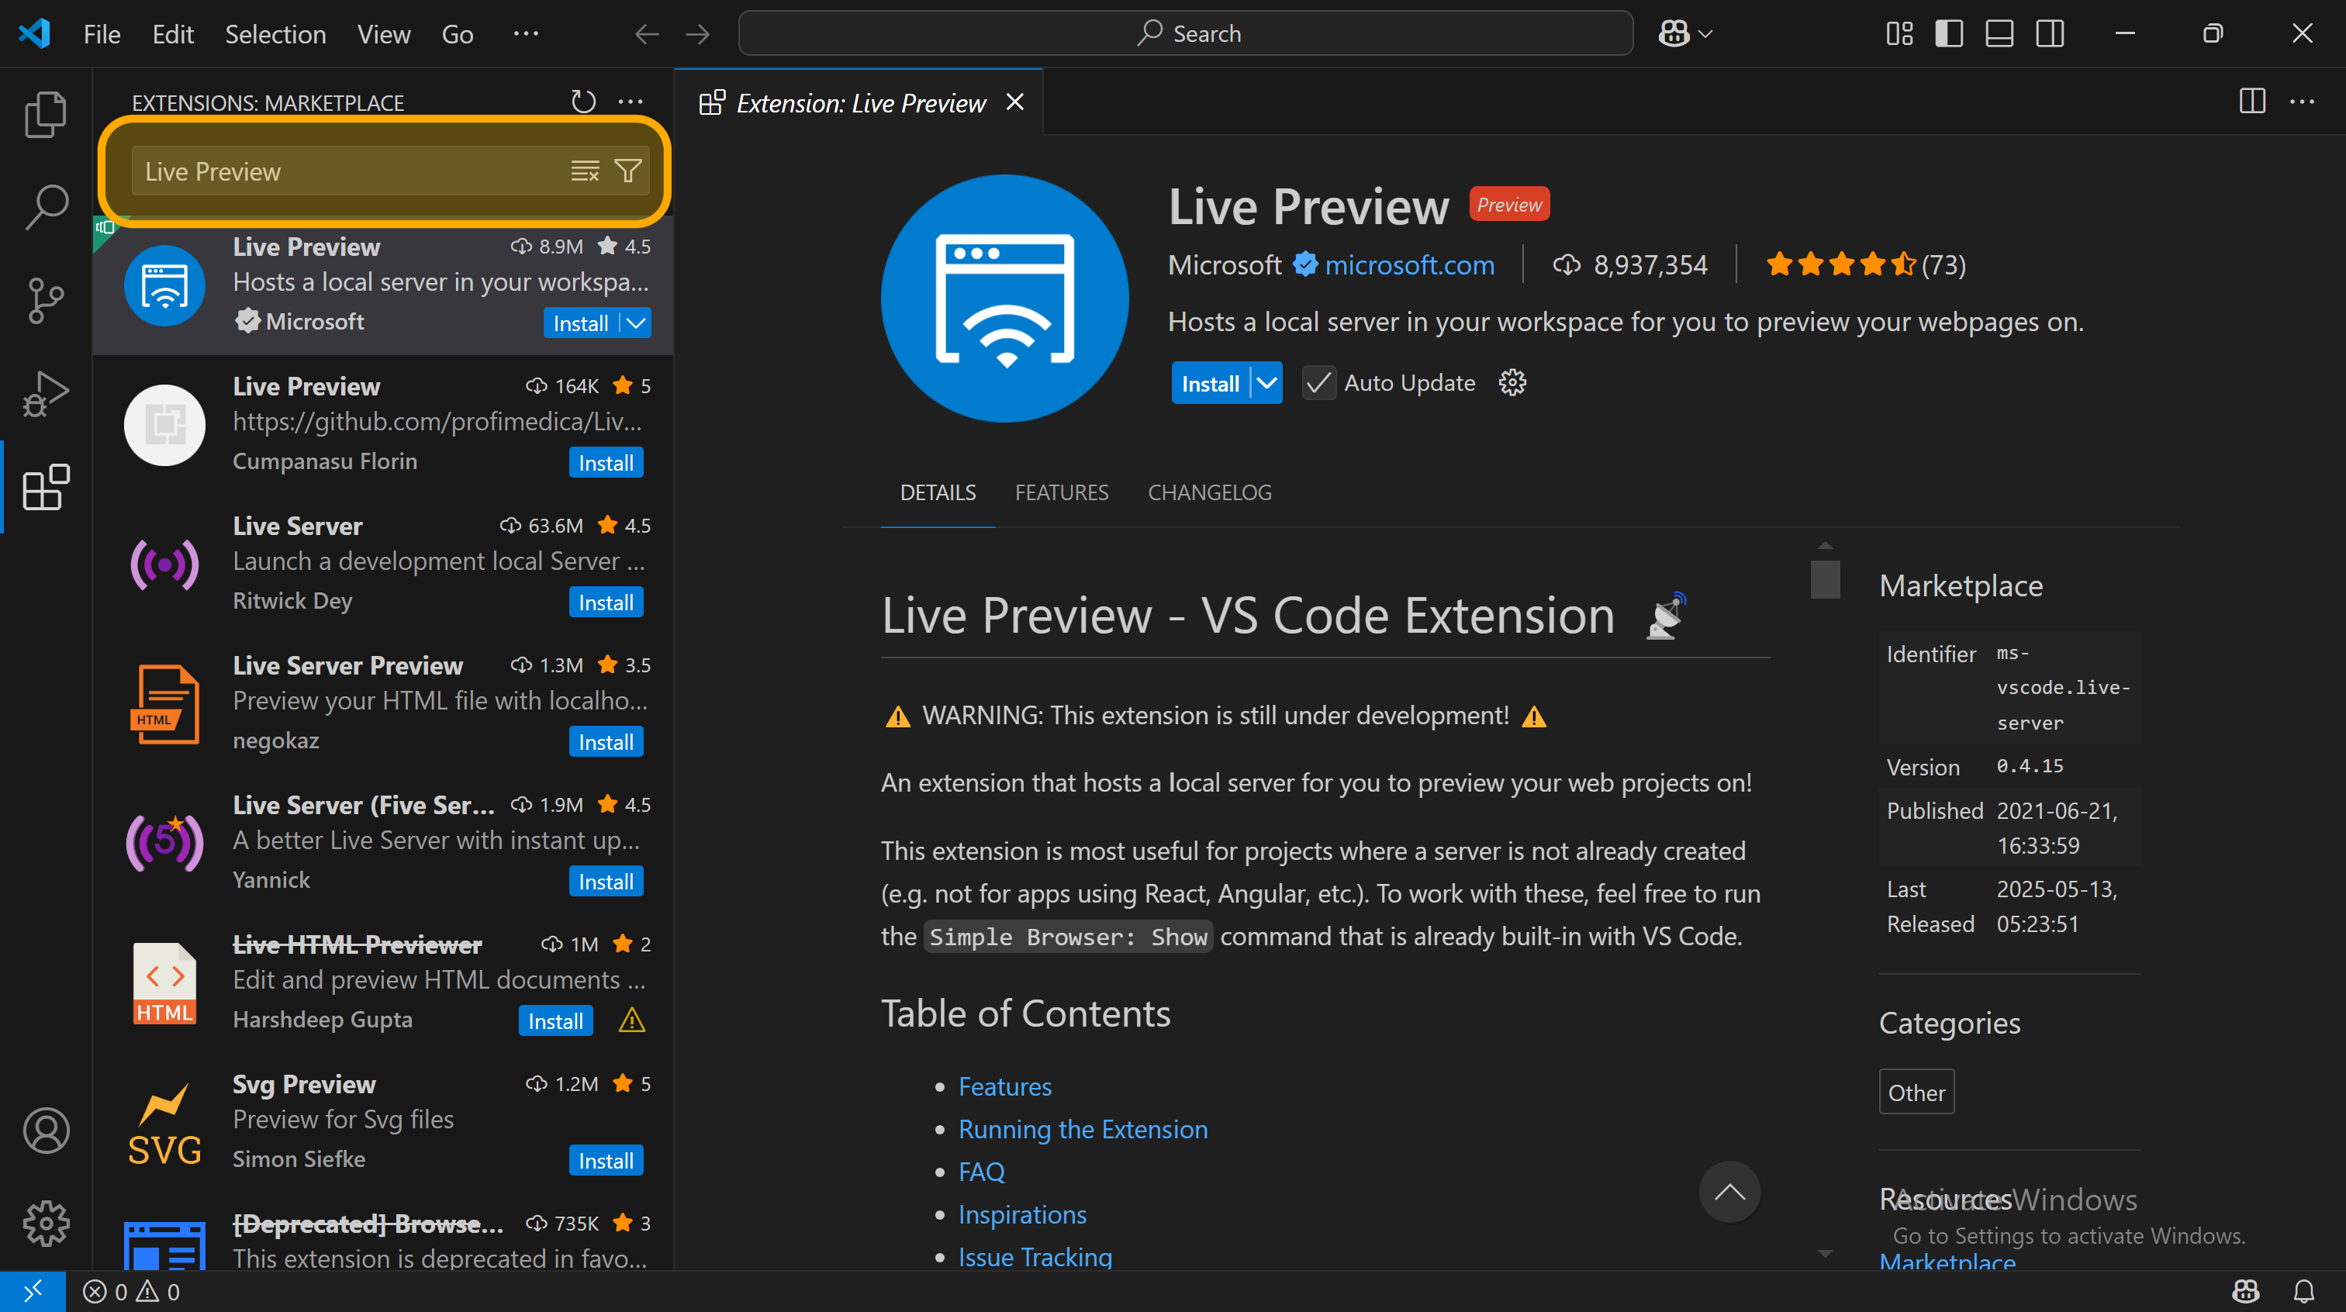2346x1312 pixels.
Task: Click the readme scrollbar thumb
Action: click(x=1824, y=579)
